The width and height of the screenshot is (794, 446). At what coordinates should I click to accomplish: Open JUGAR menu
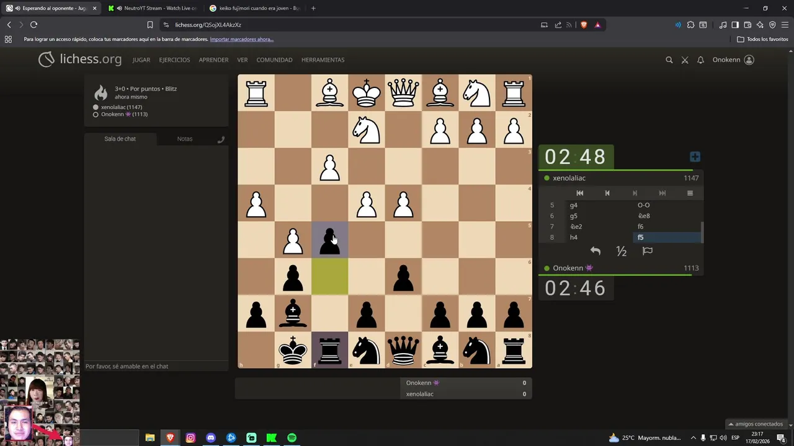click(x=141, y=60)
